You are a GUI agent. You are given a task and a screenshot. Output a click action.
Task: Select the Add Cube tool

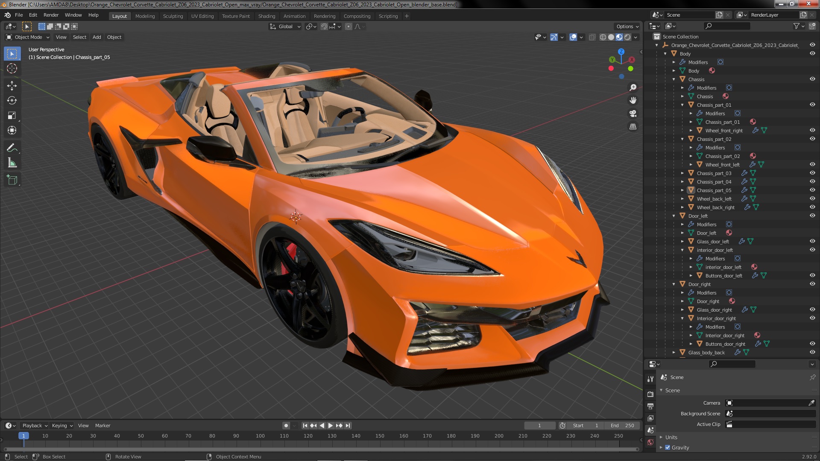(12, 180)
